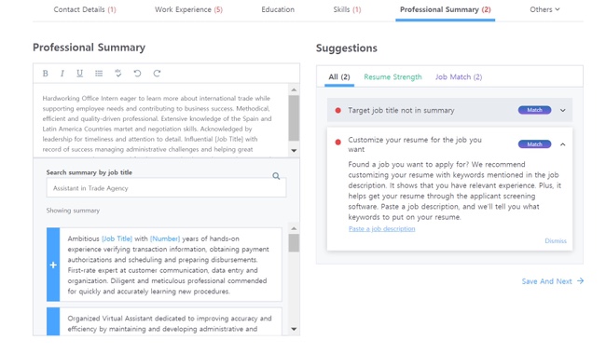
Task: Click Save And Next
Action: tap(552, 281)
